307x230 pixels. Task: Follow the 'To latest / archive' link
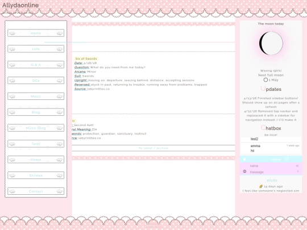click(153, 148)
